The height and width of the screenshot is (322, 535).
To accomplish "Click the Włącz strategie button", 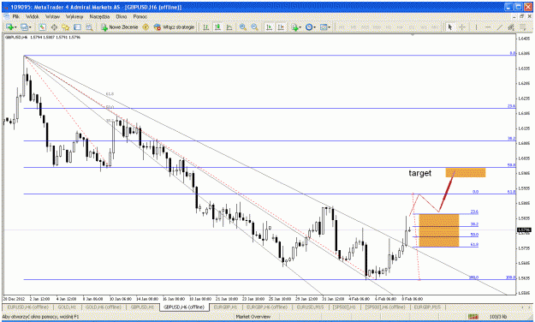I will tap(174, 27).
